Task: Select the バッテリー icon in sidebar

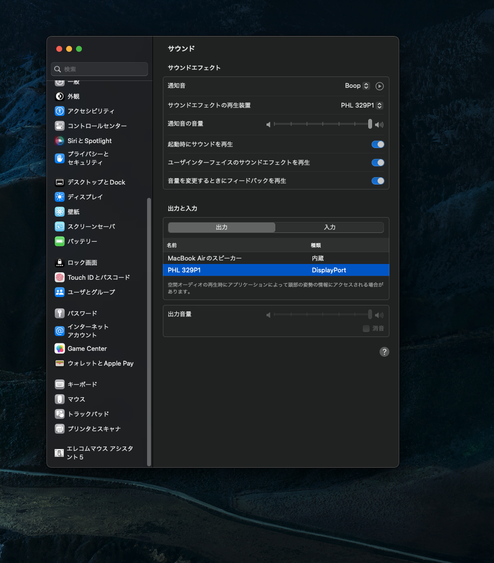Action: [x=60, y=241]
